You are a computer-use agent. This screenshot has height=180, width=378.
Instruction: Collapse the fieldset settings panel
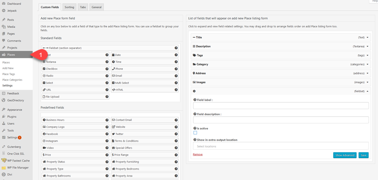[x=367, y=91]
